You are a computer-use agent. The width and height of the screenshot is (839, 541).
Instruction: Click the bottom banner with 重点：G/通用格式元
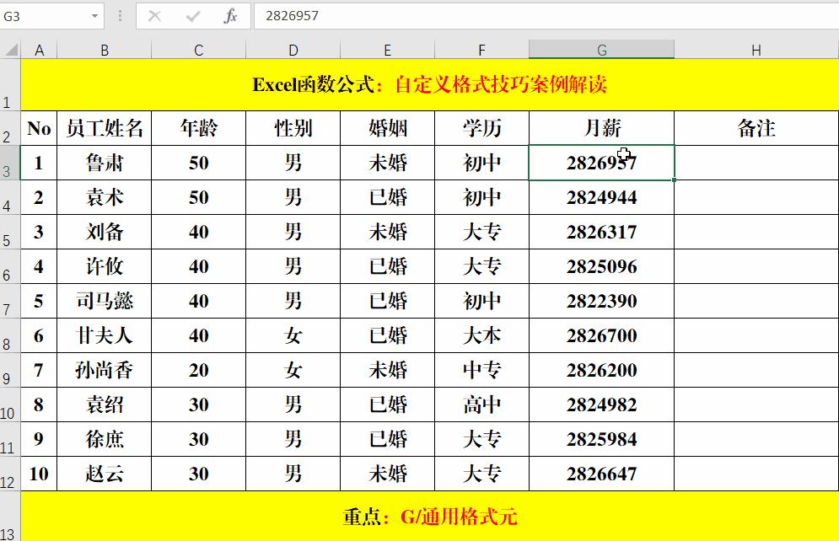click(419, 517)
